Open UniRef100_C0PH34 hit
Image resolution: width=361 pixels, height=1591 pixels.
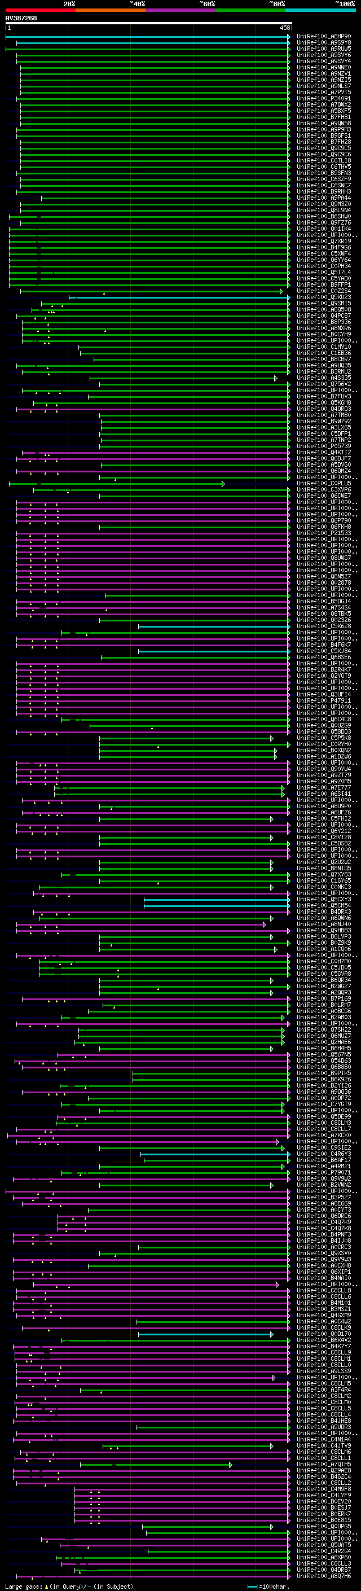click(x=323, y=266)
